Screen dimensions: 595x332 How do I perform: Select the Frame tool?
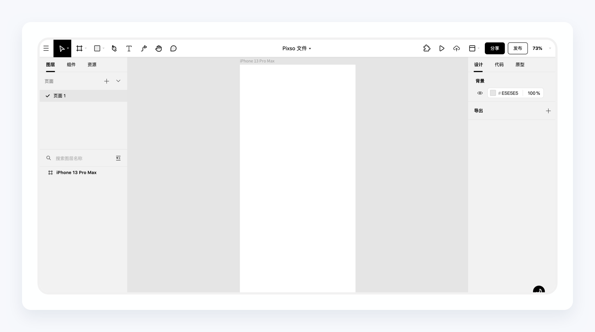tap(79, 49)
